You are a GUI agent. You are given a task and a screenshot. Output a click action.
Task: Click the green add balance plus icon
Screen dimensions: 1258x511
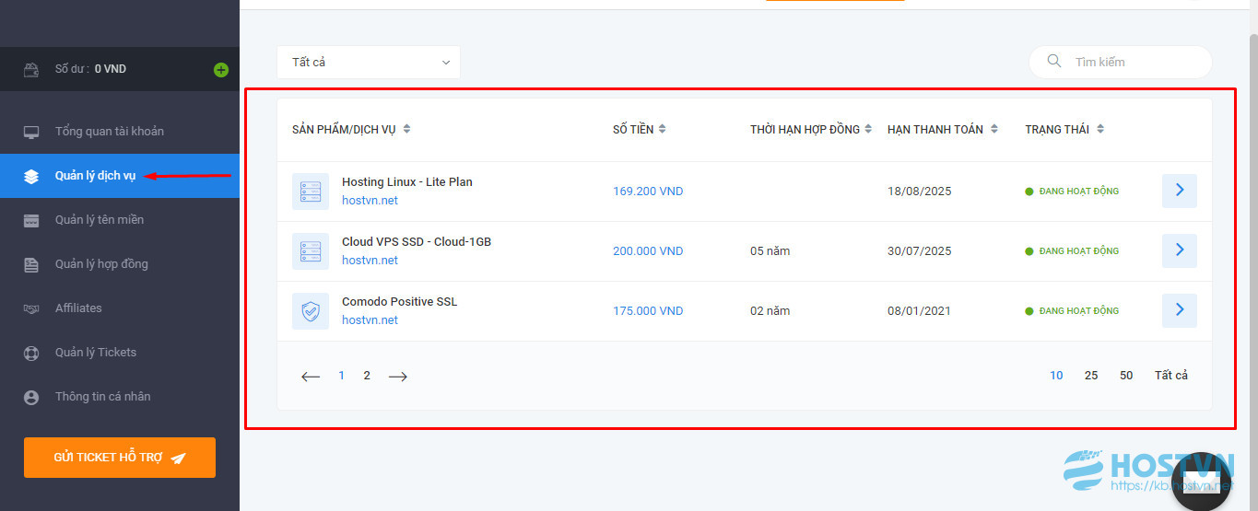(220, 69)
